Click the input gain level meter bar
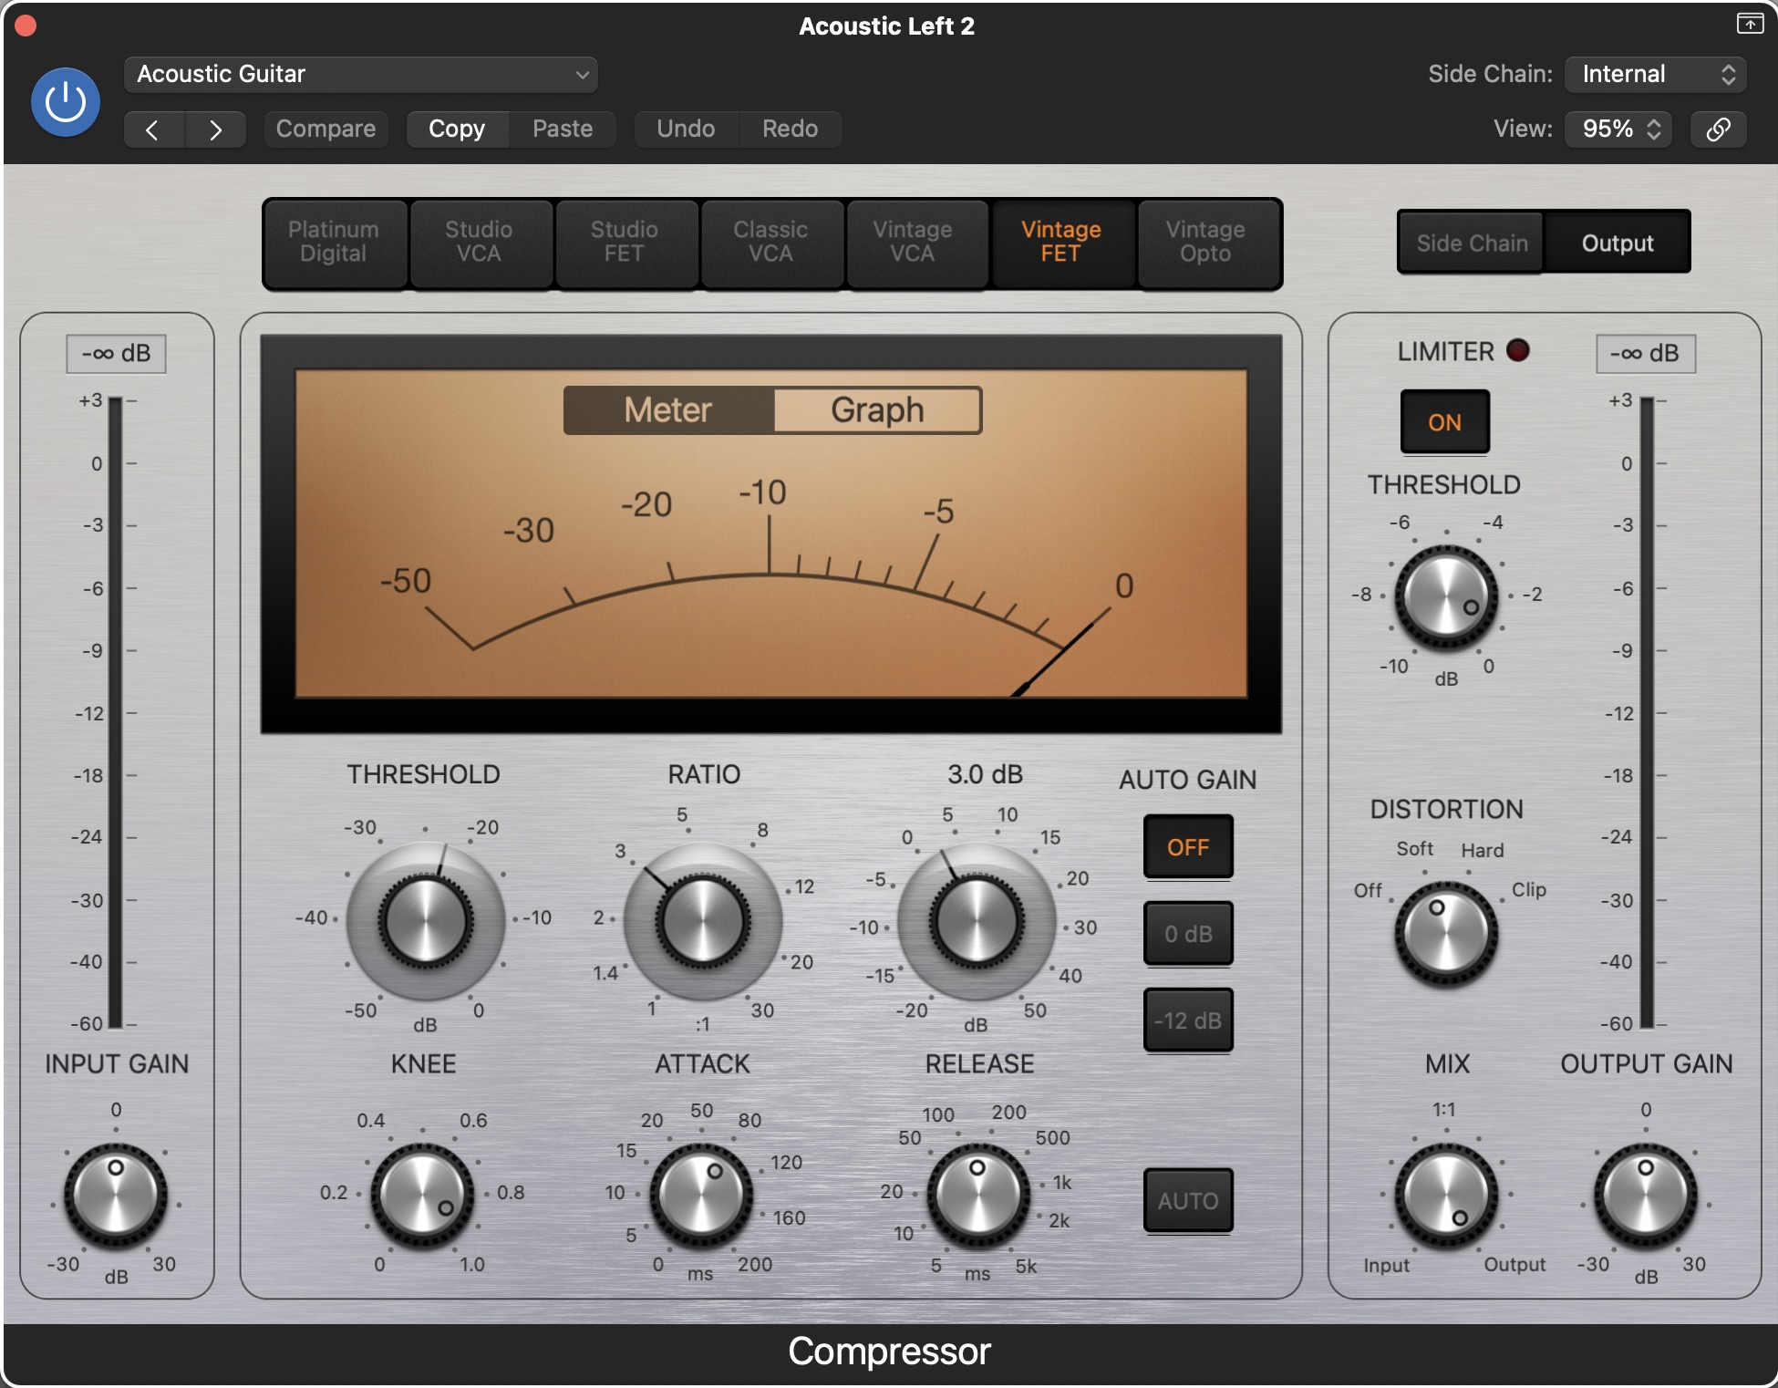Image resolution: width=1778 pixels, height=1388 pixels. pyautogui.click(x=116, y=713)
